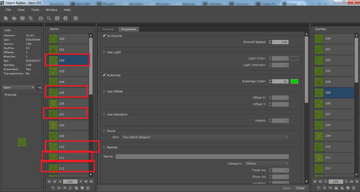
Task: Open the Log window icon
Action: point(76,18)
